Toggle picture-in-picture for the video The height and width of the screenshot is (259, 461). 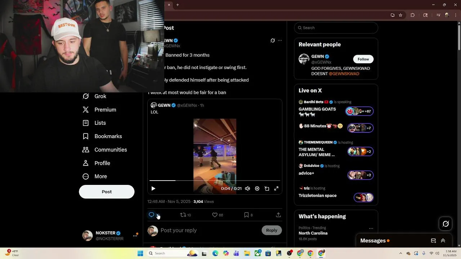coord(267,188)
